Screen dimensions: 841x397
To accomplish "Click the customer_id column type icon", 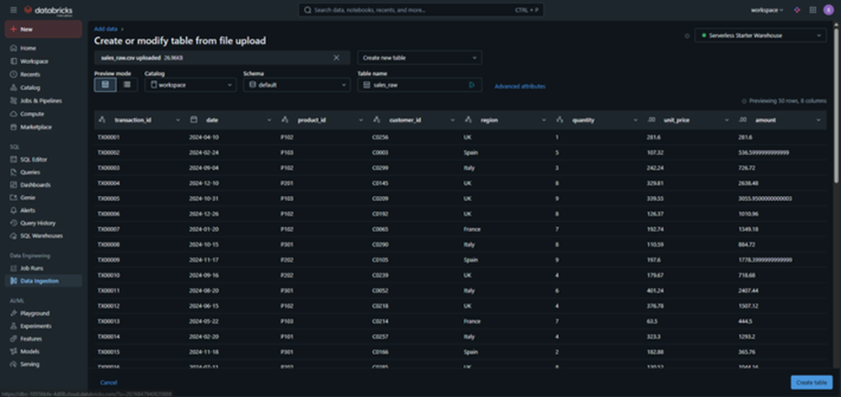I will coord(376,120).
